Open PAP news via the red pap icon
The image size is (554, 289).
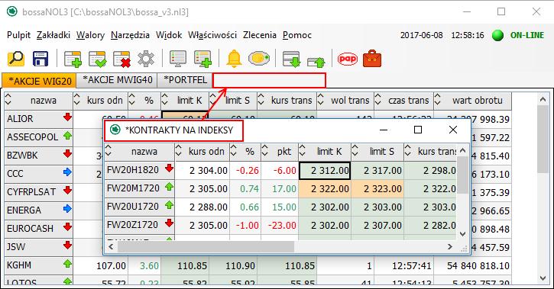(x=348, y=59)
